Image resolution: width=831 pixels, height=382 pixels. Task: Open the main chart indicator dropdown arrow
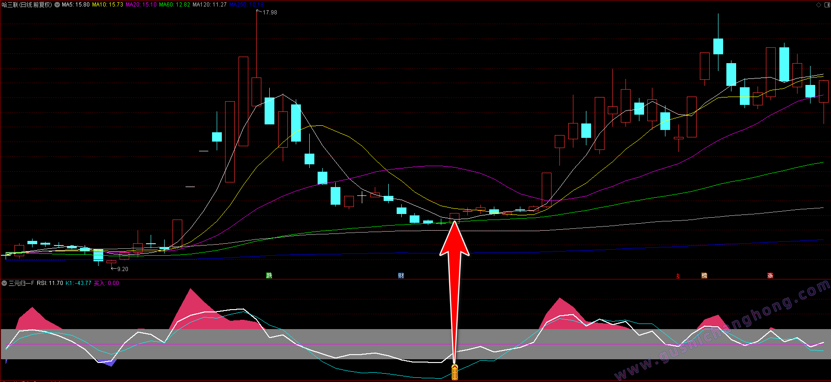click(57, 5)
